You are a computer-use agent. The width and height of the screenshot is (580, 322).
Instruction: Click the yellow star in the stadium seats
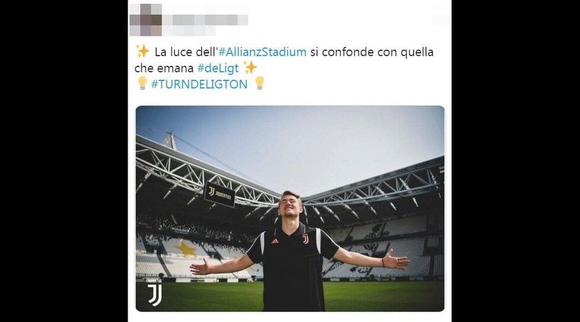(x=185, y=248)
